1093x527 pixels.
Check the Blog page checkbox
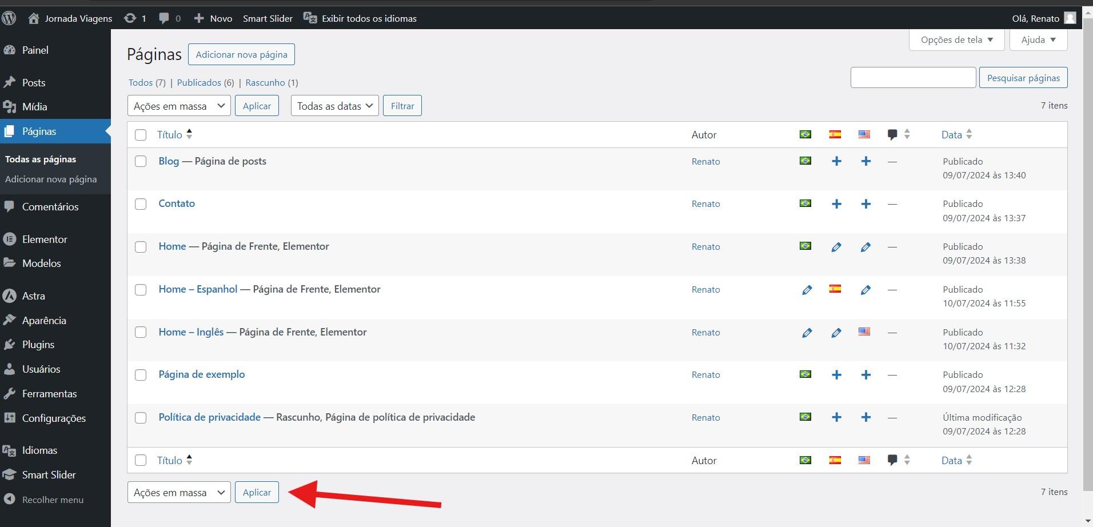(141, 161)
